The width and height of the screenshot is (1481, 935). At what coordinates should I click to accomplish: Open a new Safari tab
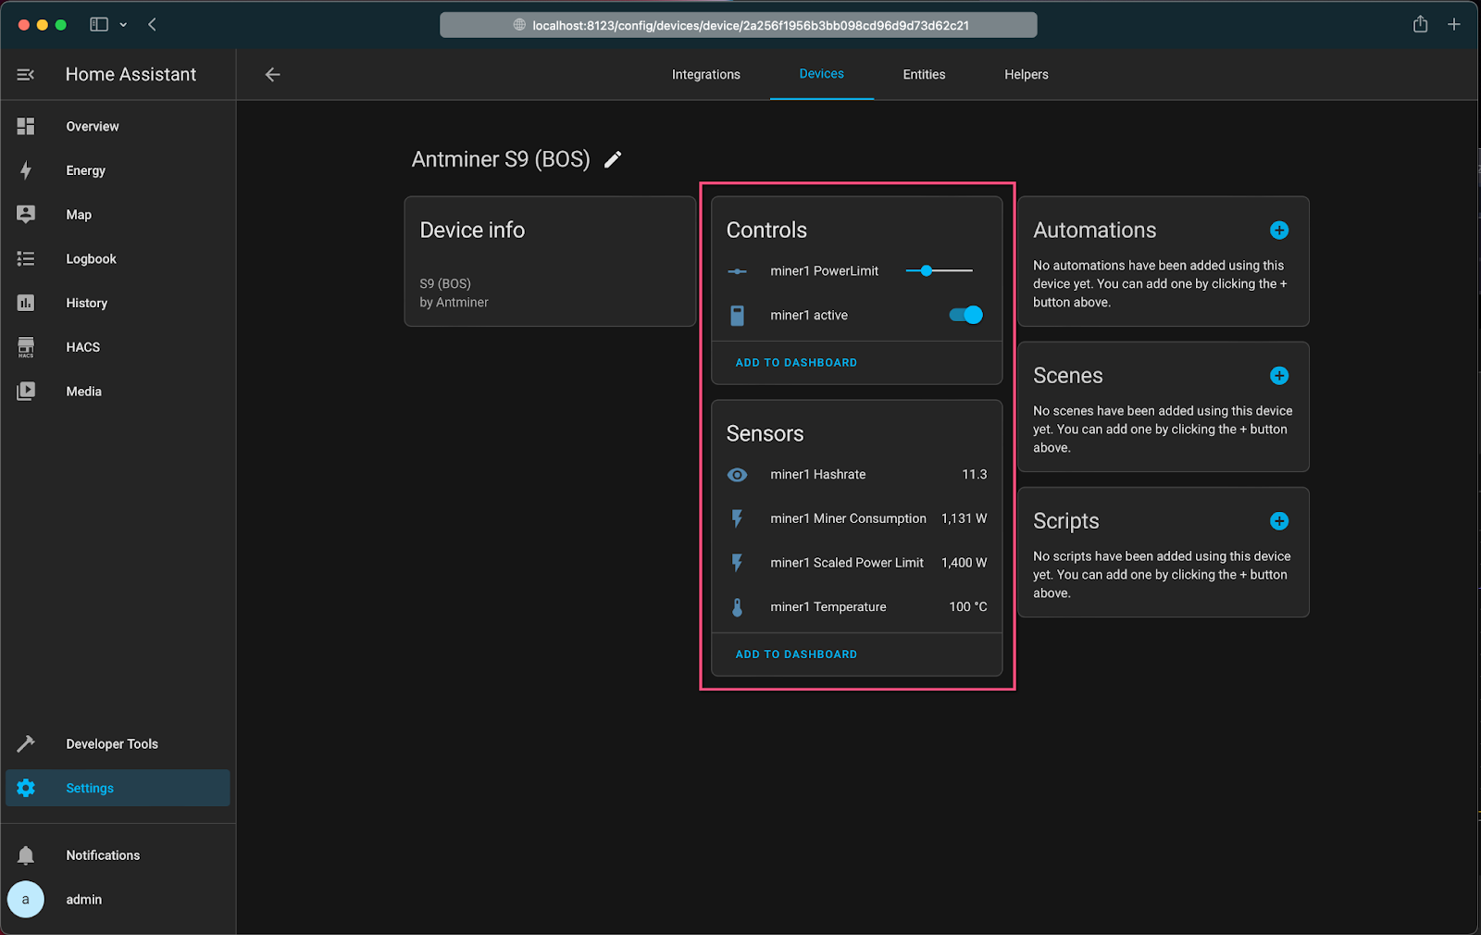coord(1454,24)
